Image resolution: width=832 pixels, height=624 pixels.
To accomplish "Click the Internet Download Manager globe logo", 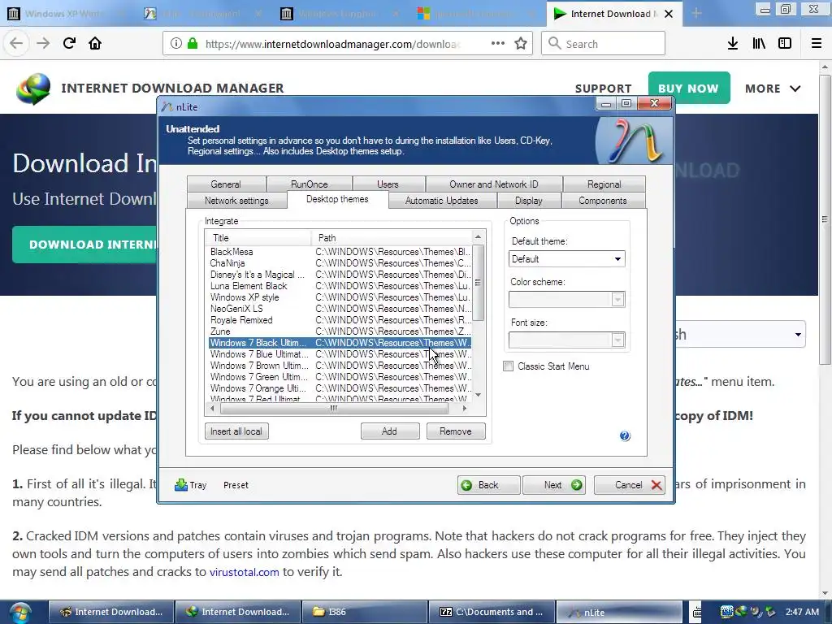I will (x=32, y=88).
